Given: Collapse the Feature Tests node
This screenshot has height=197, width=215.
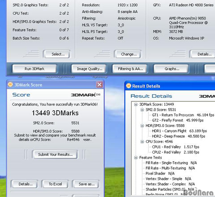Looking at the screenshot, I should (x=136, y=158).
